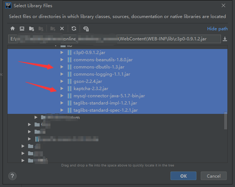Click the mysql-connector-java jar archive icon

(x=70, y=96)
